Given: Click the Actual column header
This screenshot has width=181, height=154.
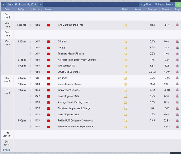Looking at the screenshot, I should [x=138, y=9].
